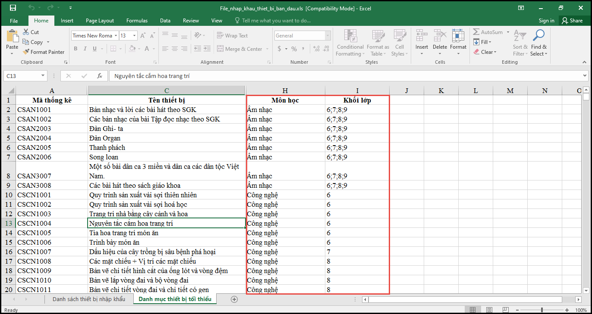Image resolution: width=592 pixels, height=314 pixels.
Task: Open the Name Box dropdown arrow
Action: click(x=43, y=76)
